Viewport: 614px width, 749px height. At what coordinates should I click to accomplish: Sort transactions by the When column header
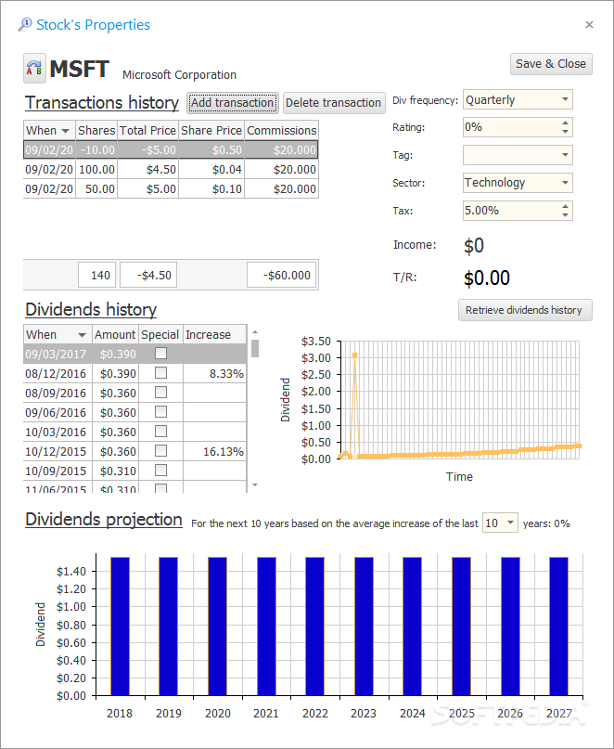point(49,131)
